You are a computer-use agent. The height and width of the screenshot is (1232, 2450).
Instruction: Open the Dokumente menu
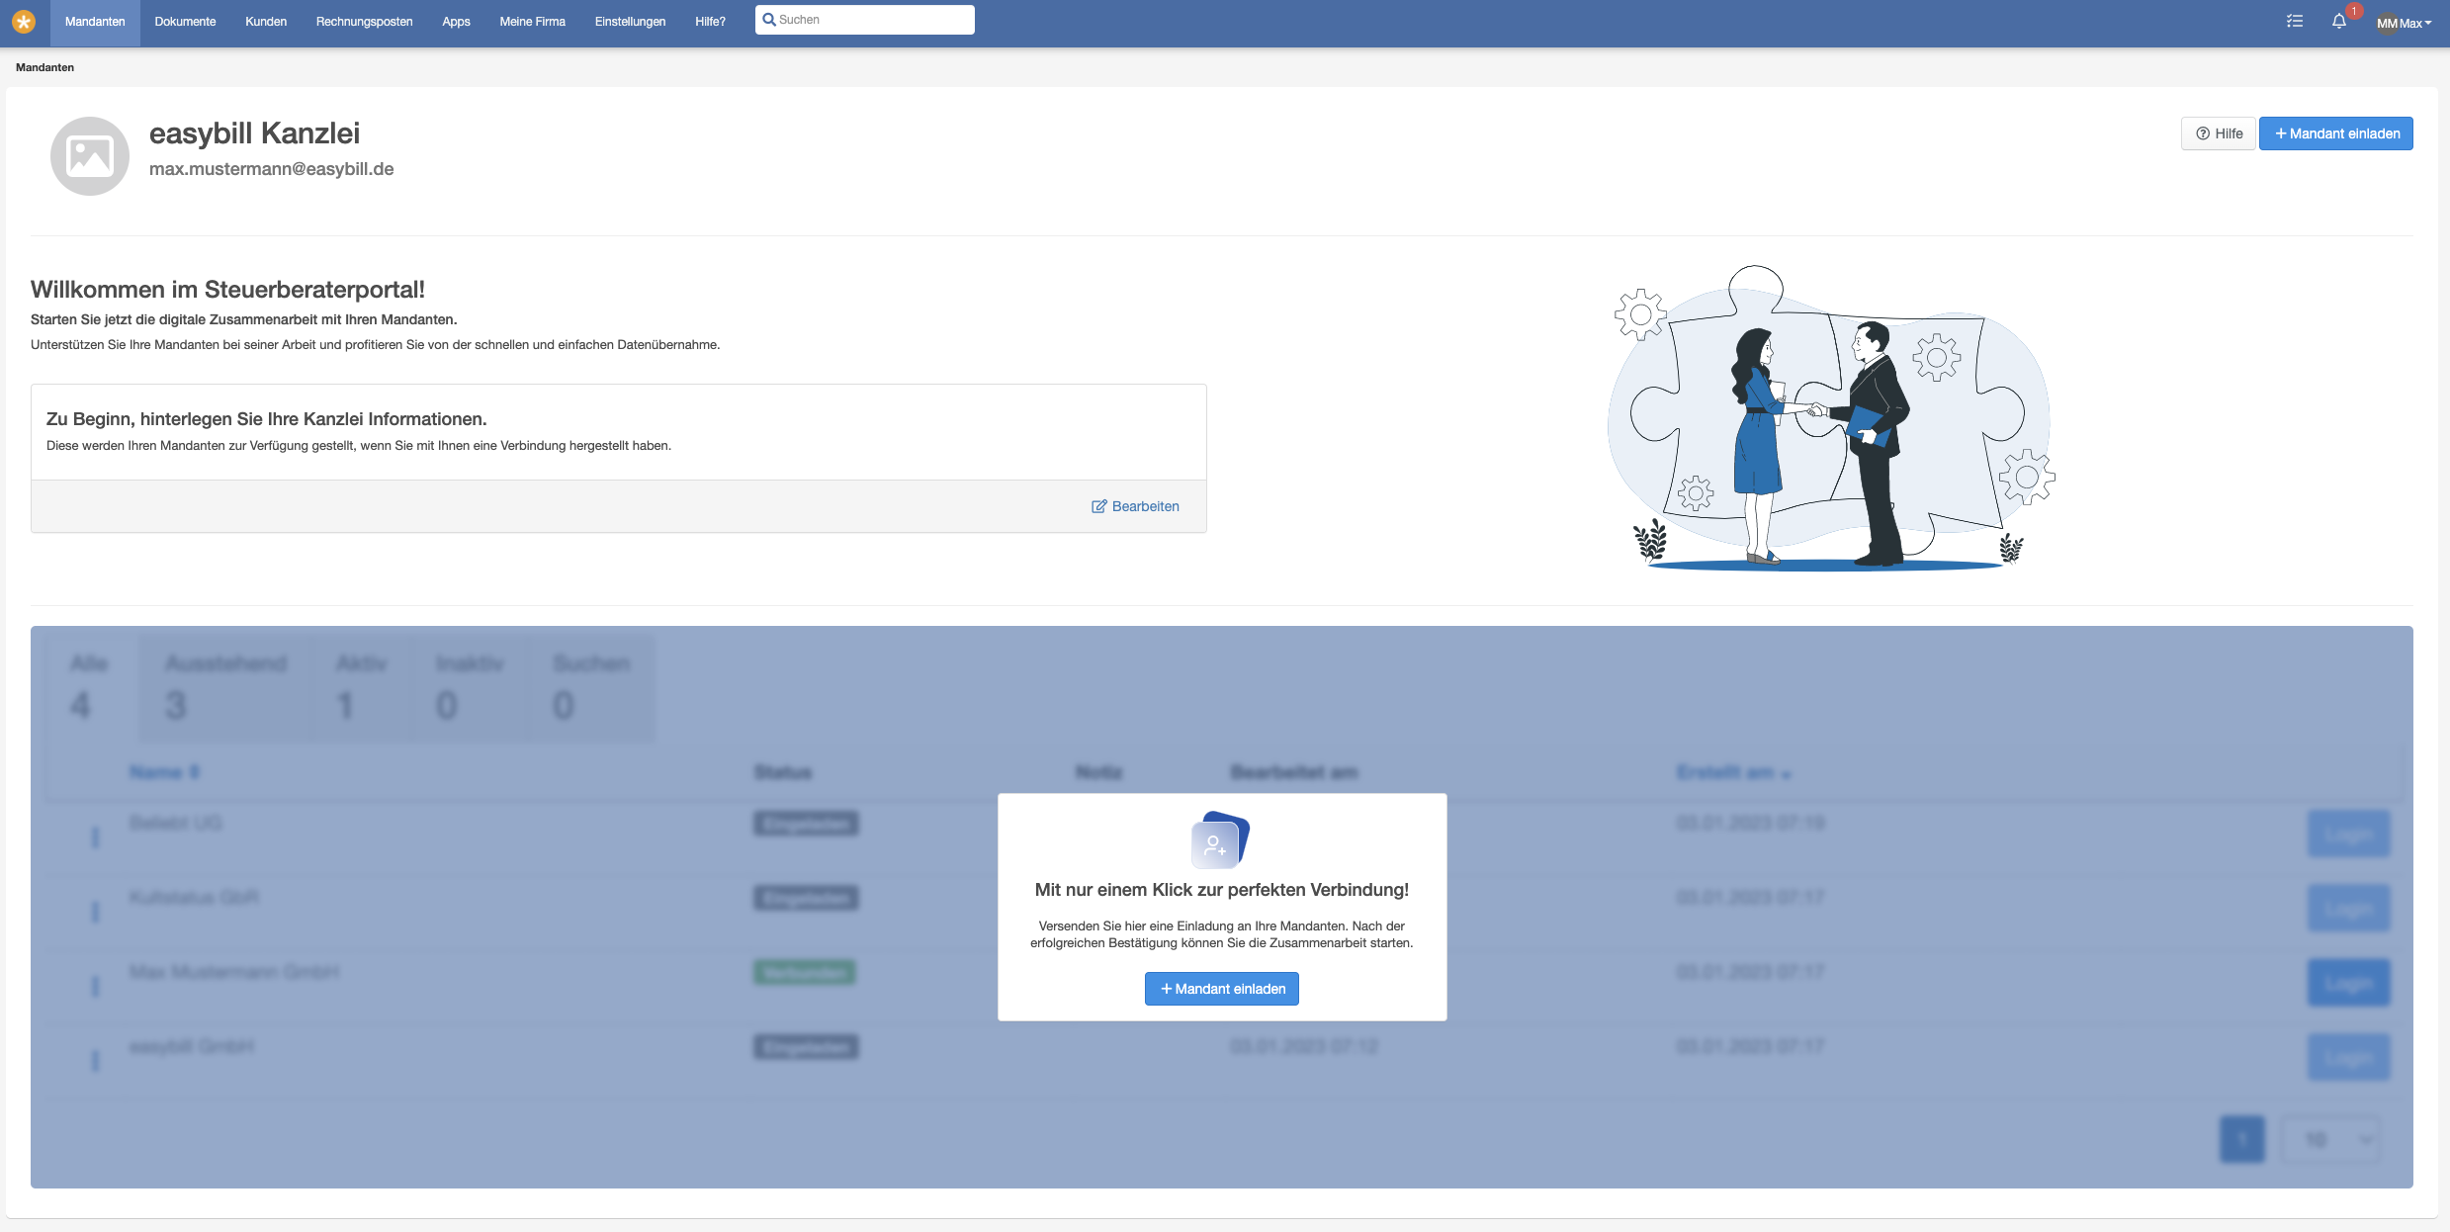[185, 22]
